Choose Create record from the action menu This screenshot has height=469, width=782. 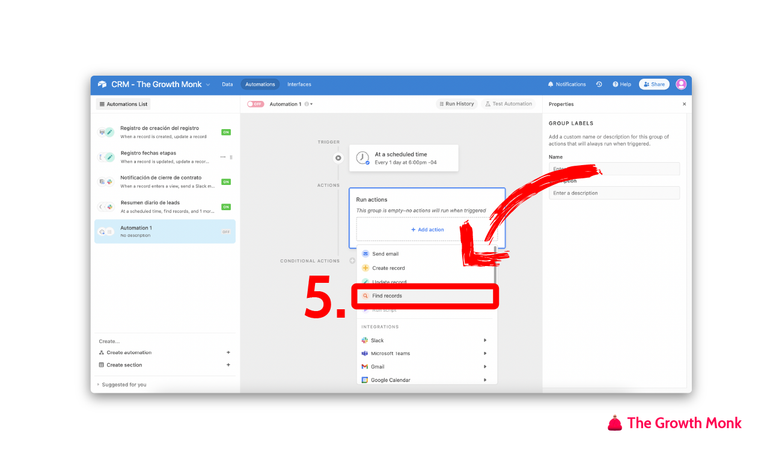point(426,268)
